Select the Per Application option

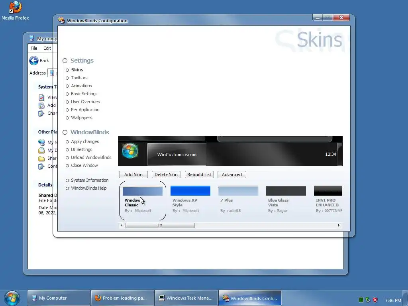[85, 110]
